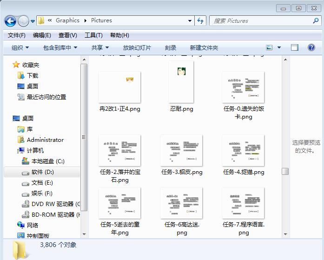Open 本地磁盘 (C:) drive

(x=48, y=161)
